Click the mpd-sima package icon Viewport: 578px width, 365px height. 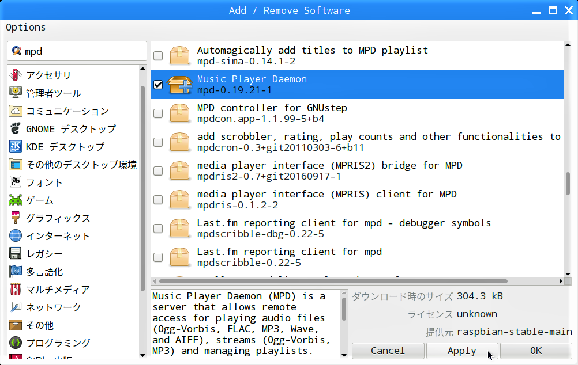[179, 56]
